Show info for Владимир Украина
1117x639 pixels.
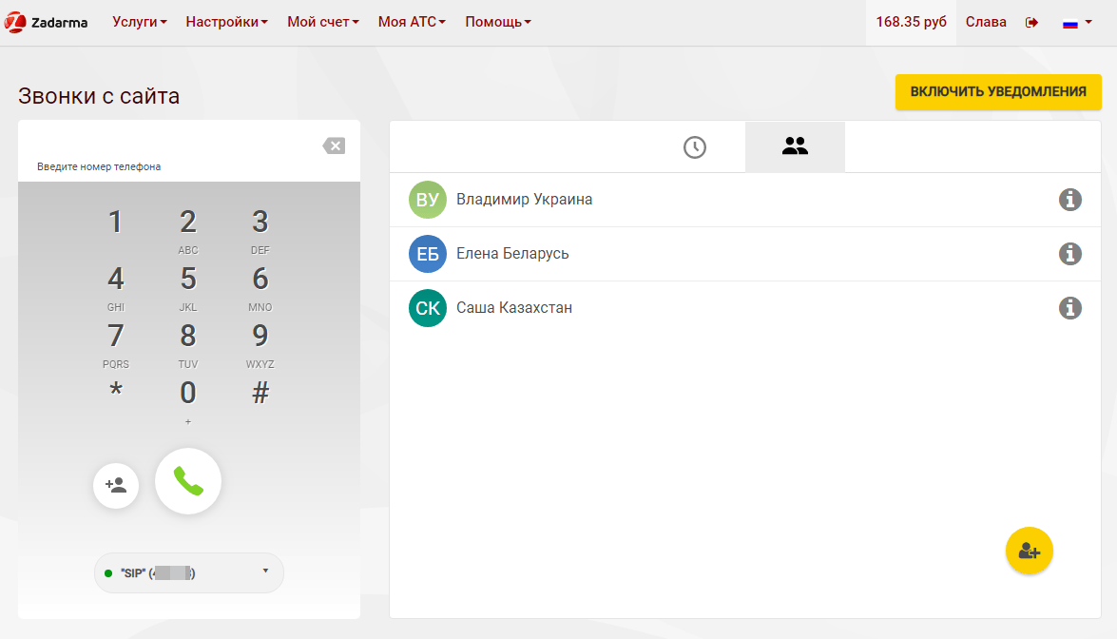click(1070, 200)
